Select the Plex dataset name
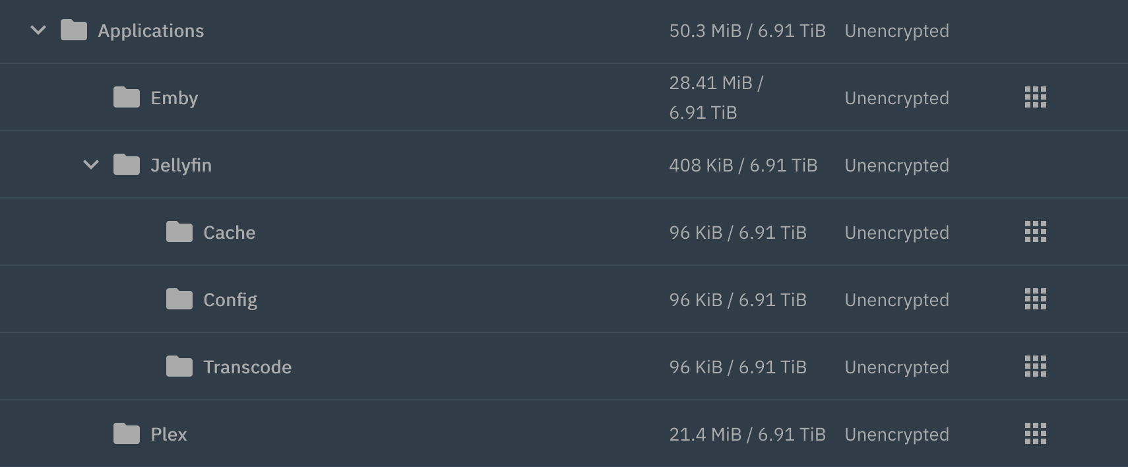 point(169,435)
